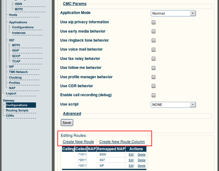Screen dimensions: 219x171
Task: Click the Called column header
Action: [x=81, y=149]
